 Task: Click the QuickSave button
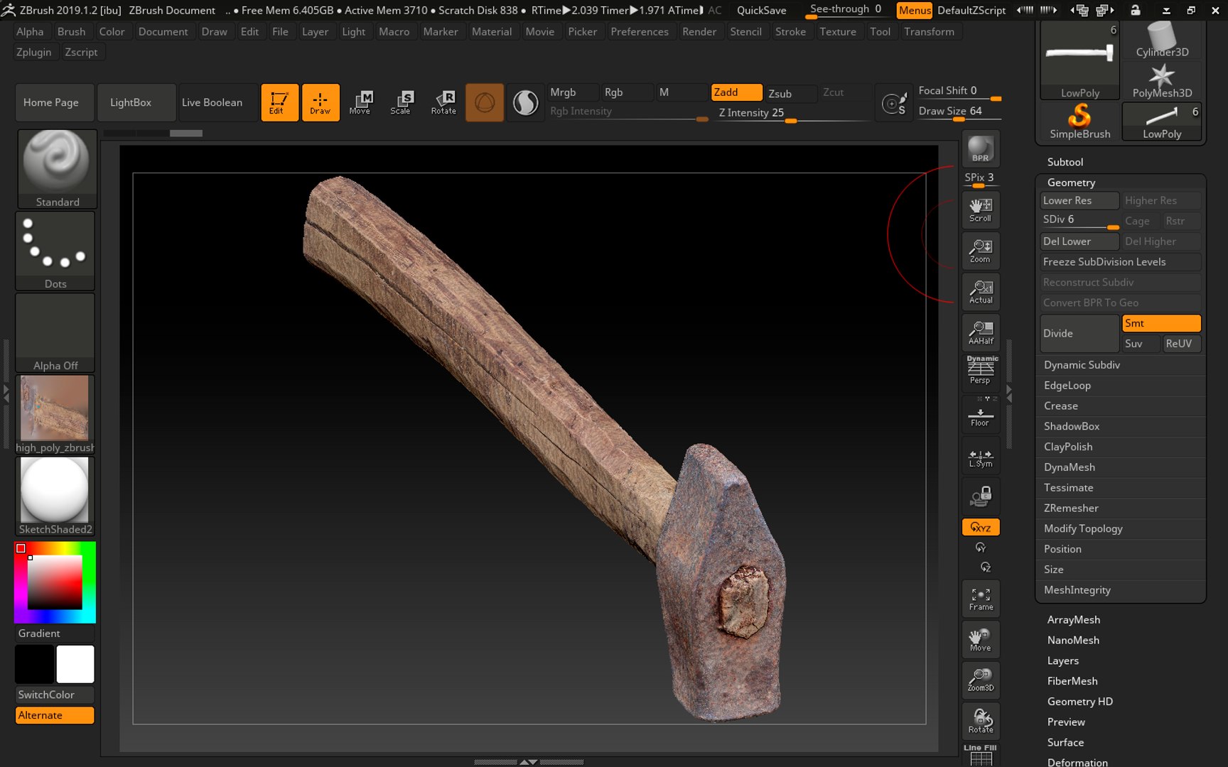pos(761,10)
